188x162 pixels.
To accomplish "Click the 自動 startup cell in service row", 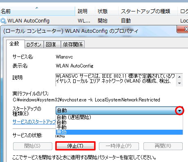I will (126, 21).
